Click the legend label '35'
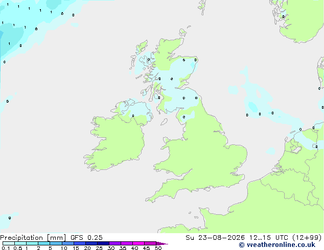The width and height of the screenshot is (324, 250). [x=123, y=248]
